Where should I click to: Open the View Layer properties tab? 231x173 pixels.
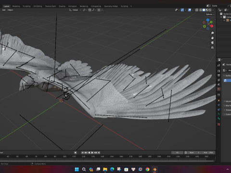click(x=219, y=80)
